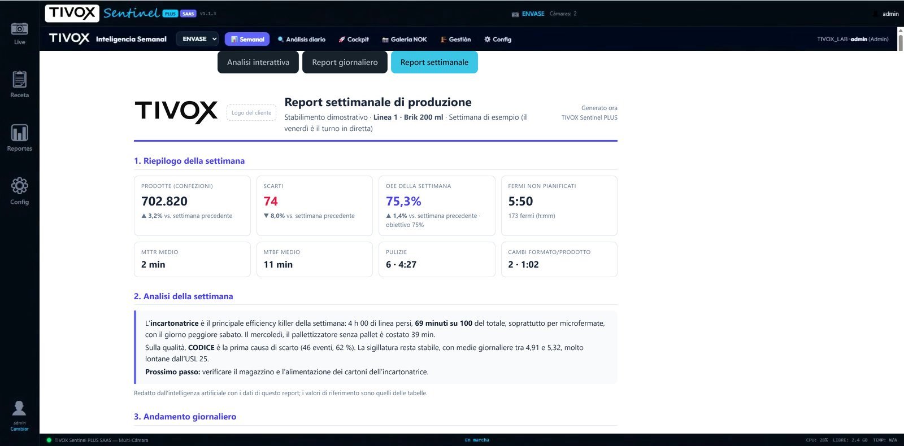The height and width of the screenshot is (446, 904).
Task: Click the Generato ora text
Action: (x=599, y=108)
